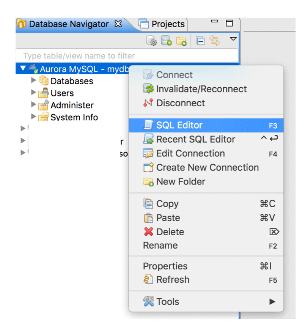Expand the Users node
Image resolution: width=297 pixels, height=334 pixels.
(33, 92)
